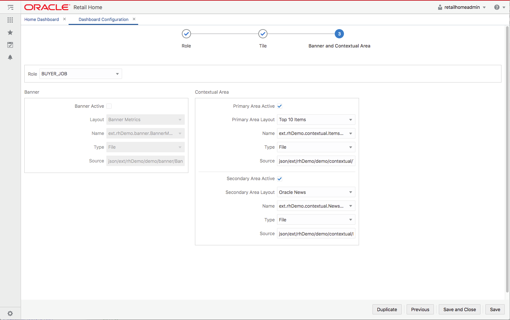Image resolution: width=510 pixels, height=320 pixels.
Task: Open the Banner Name dropdown
Action: point(145,133)
